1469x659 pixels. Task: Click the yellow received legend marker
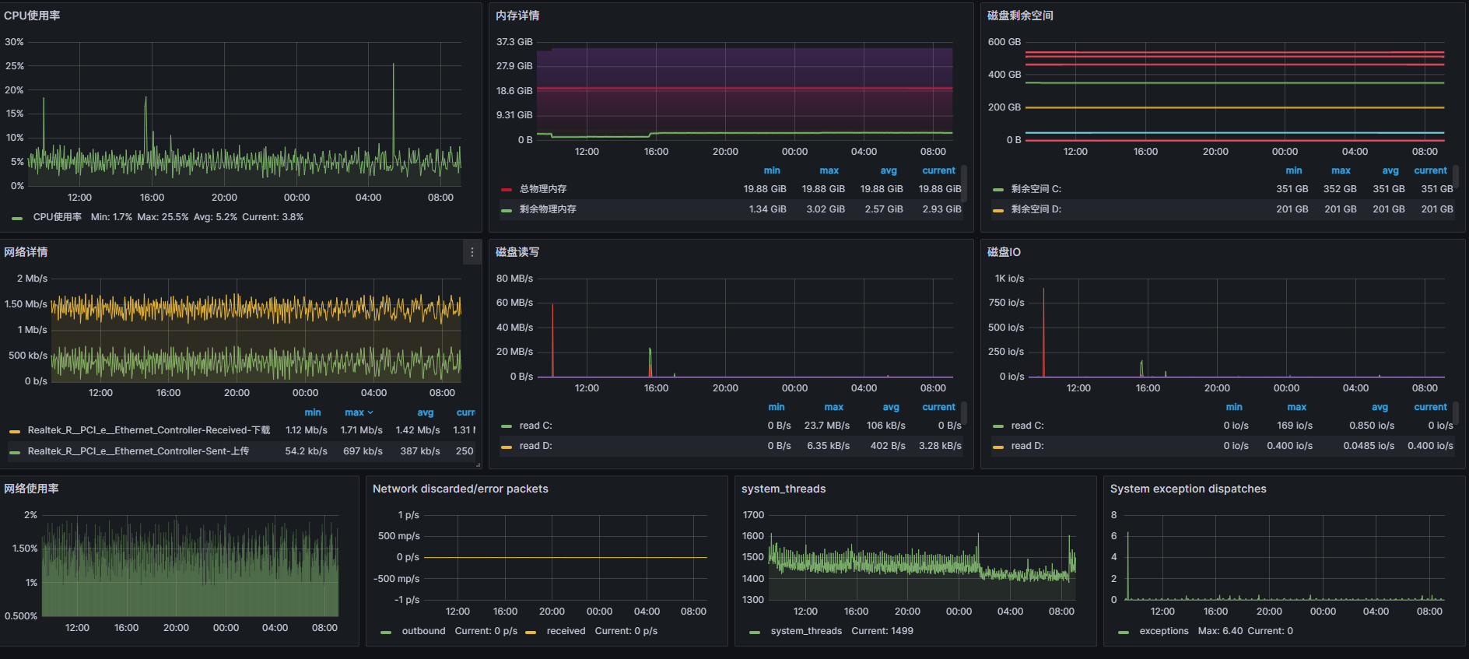coord(531,632)
